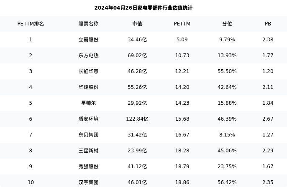Click the market value 69.02亿 cell

pyautogui.click(x=137, y=56)
